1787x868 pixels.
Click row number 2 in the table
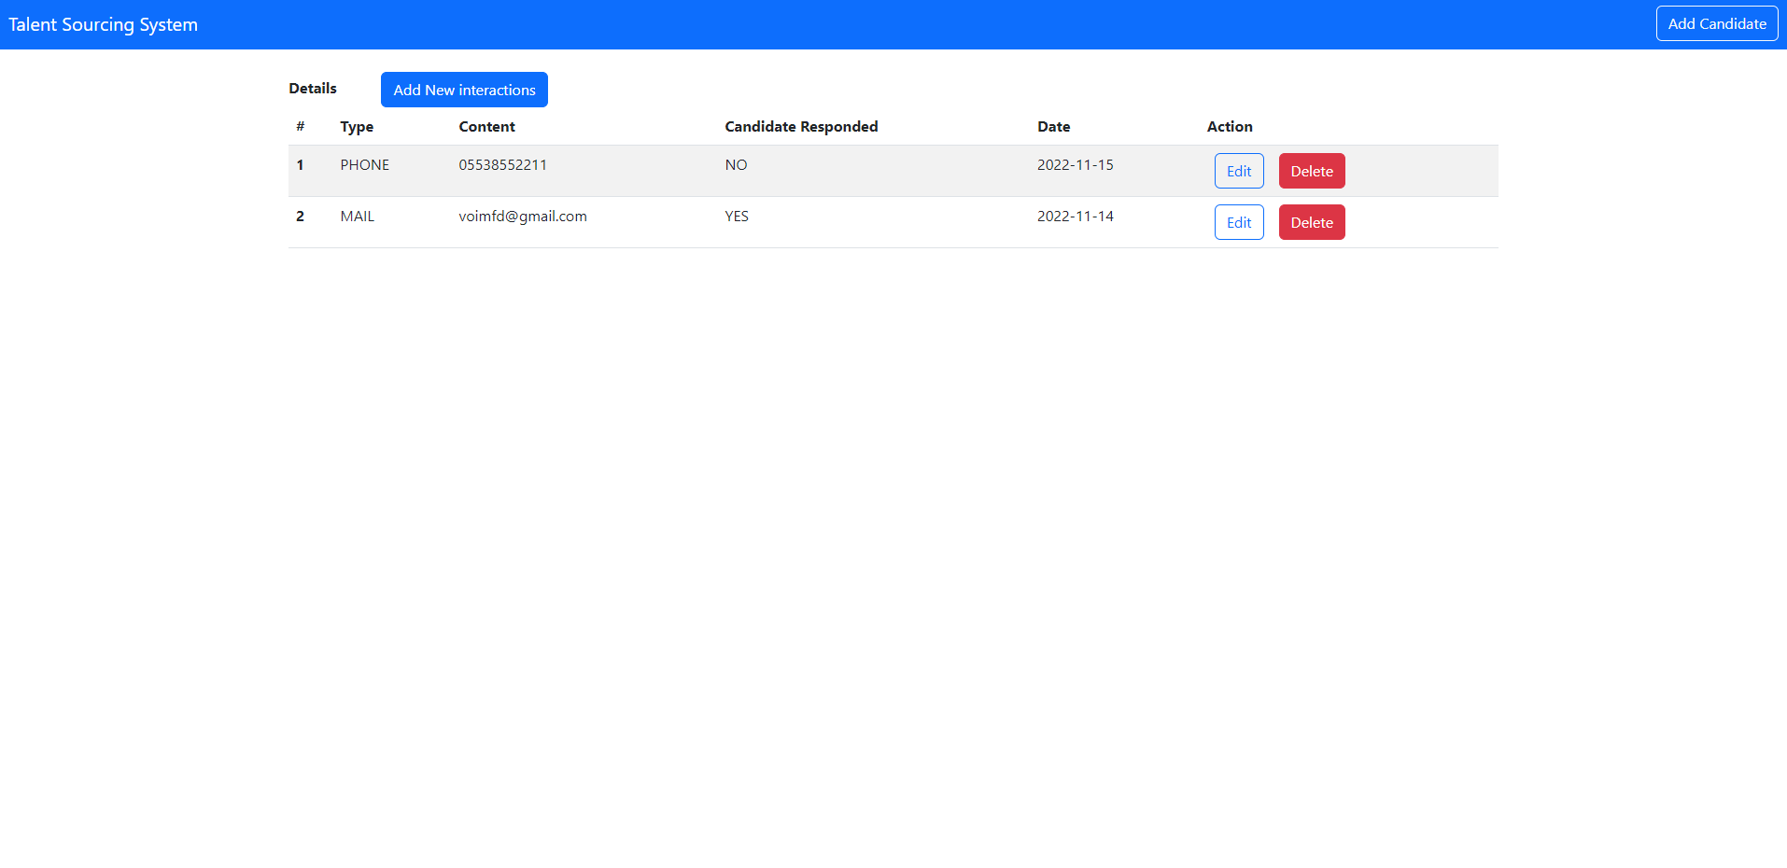pyautogui.click(x=301, y=216)
